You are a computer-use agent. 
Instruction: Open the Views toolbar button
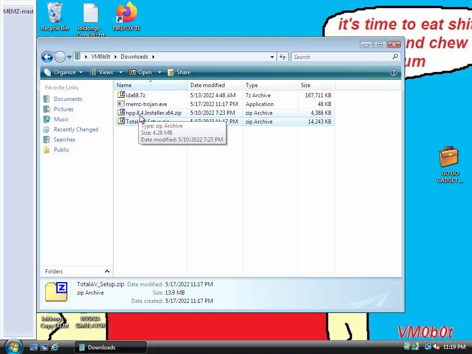pyautogui.click(x=102, y=72)
